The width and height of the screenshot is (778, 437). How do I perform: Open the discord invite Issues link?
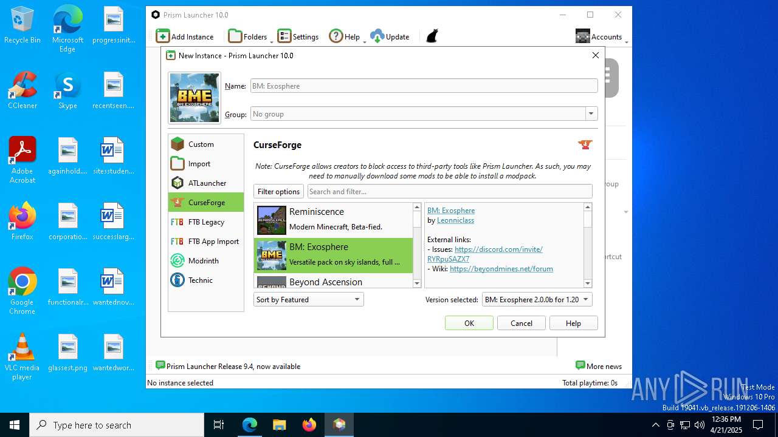pos(498,249)
